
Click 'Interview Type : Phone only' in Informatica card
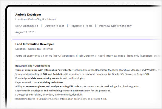[122, 56]
